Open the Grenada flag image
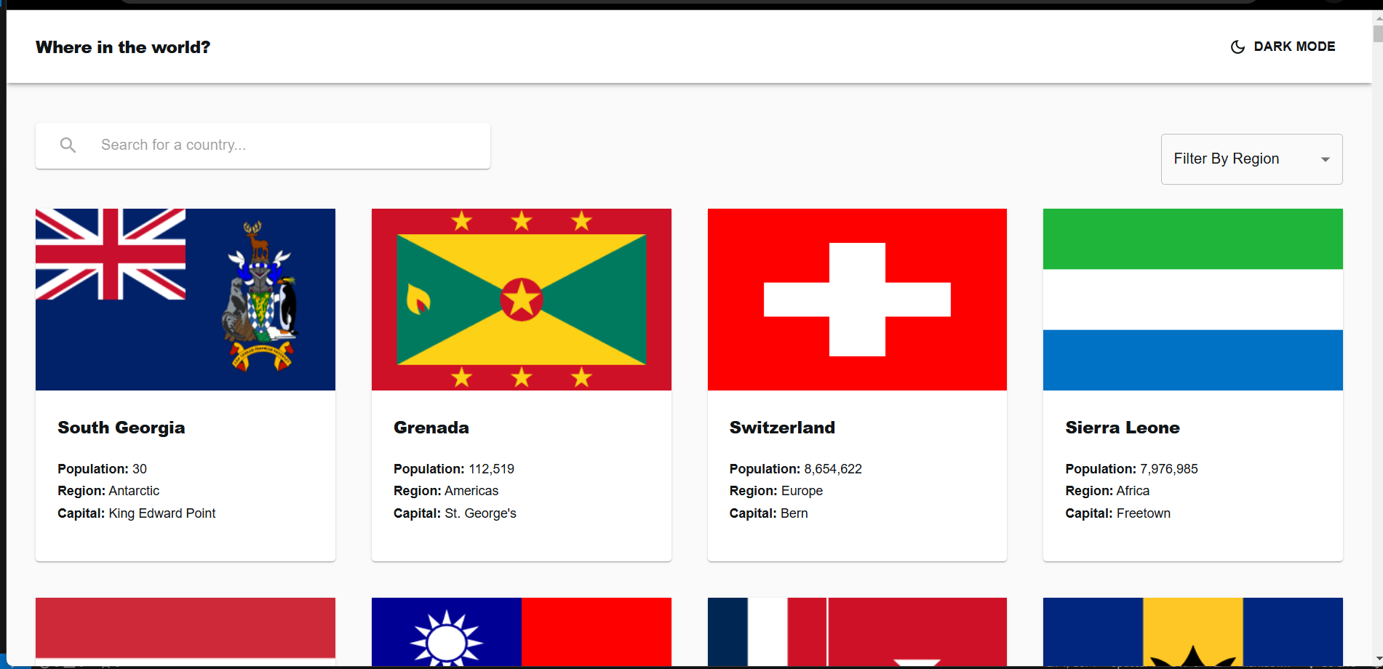The height and width of the screenshot is (669, 1383). [x=521, y=300]
